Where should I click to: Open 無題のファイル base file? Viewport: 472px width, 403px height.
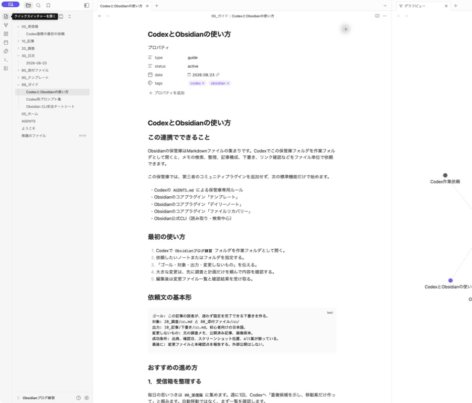(x=34, y=135)
